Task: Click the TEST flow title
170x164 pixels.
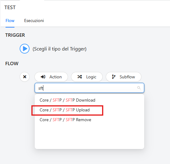Action: pyautogui.click(x=10, y=7)
